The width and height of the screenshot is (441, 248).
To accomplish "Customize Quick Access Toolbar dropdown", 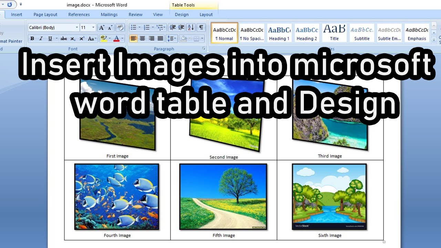I will (21, 4).
